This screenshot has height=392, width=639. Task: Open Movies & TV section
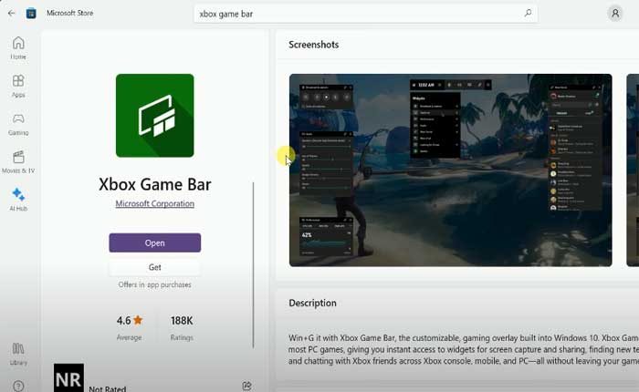point(18,162)
